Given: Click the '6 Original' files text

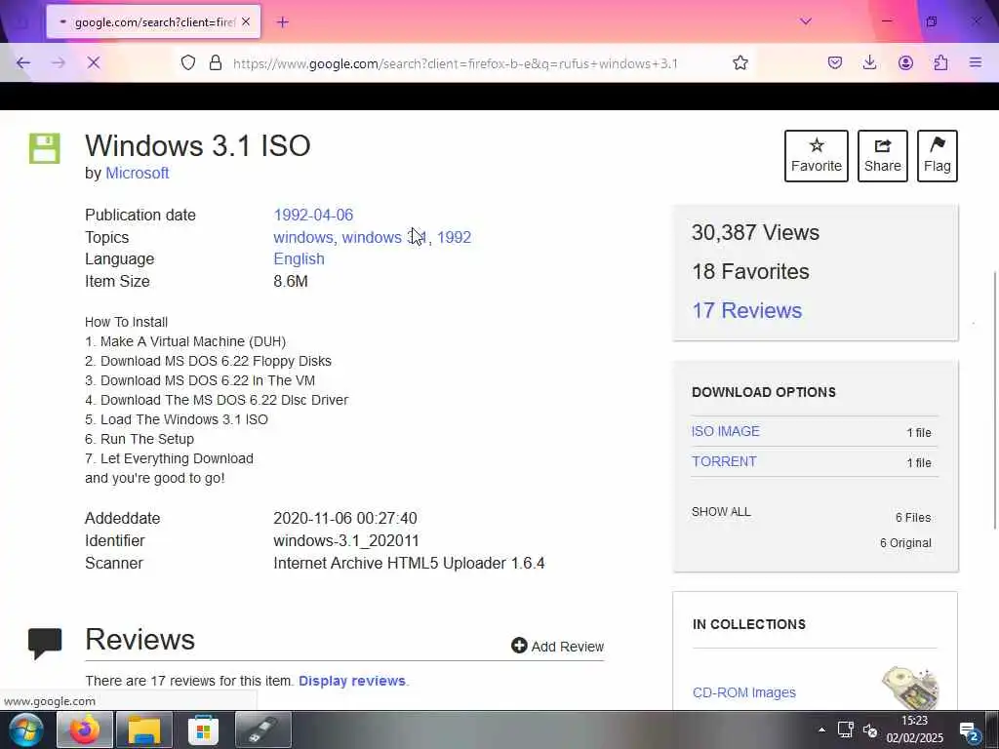Looking at the screenshot, I should tap(905, 543).
